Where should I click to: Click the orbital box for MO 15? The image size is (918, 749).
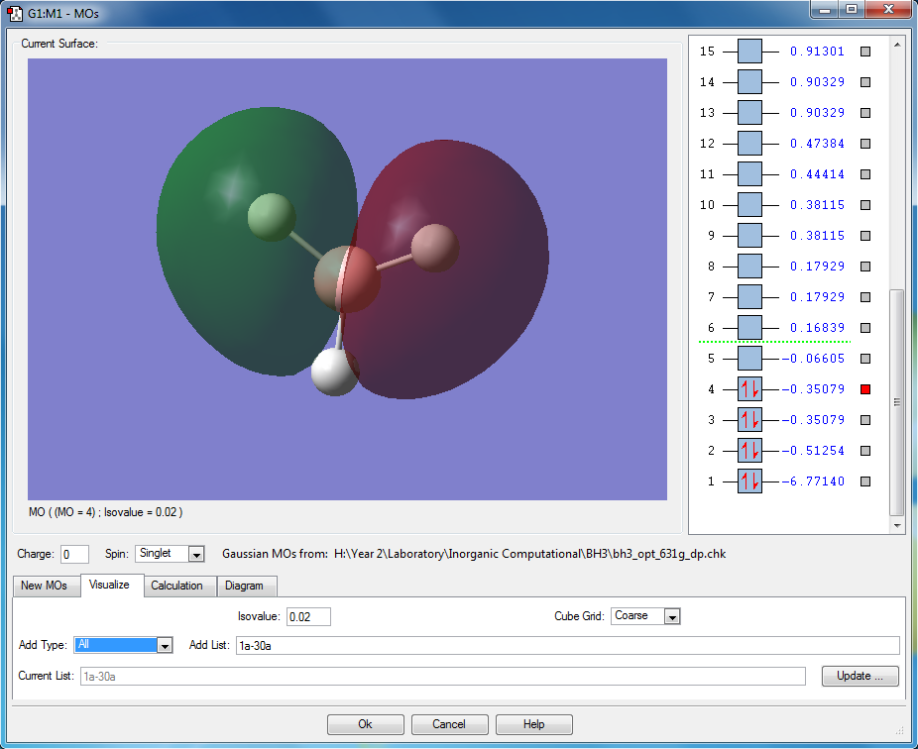pos(749,52)
